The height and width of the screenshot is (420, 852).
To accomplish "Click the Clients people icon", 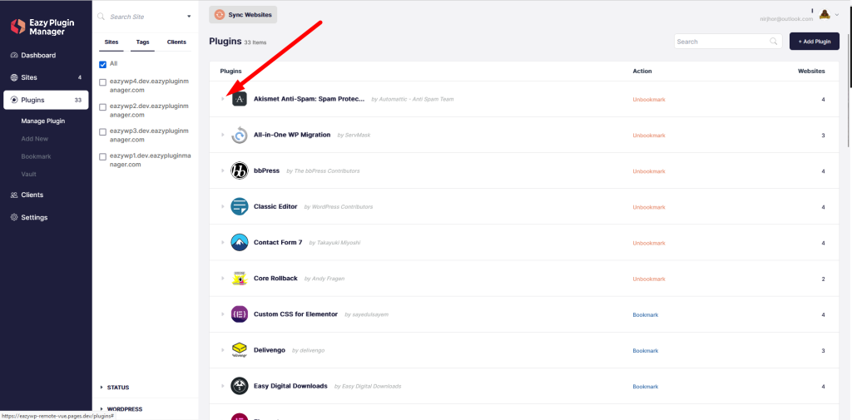I will tap(15, 195).
